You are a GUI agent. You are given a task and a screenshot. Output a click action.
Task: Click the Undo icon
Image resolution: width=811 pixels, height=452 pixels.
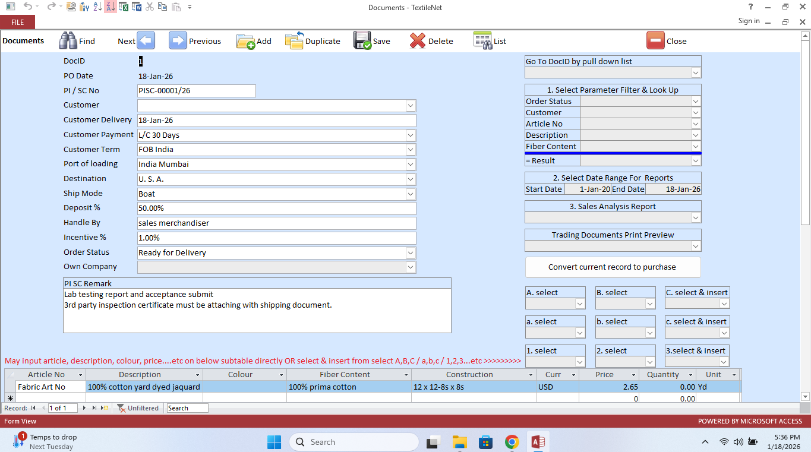(27, 7)
